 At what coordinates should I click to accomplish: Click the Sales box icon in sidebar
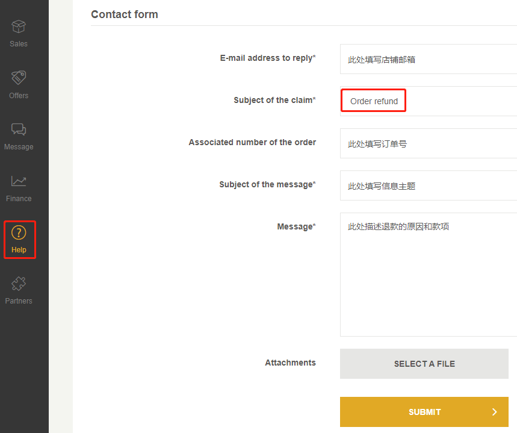pyautogui.click(x=19, y=26)
